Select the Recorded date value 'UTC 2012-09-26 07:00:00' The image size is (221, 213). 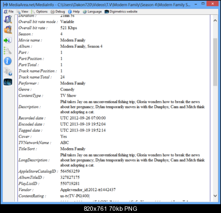[83, 118]
